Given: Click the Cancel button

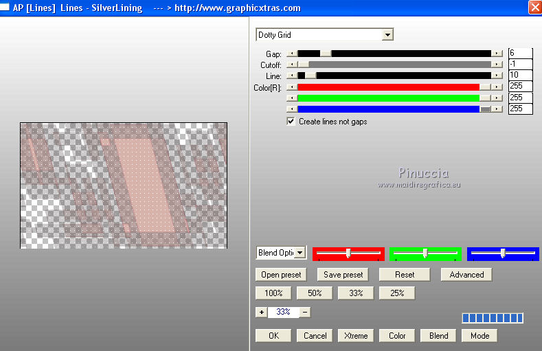Looking at the screenshot, I should pyautogui.click(x=315, y=336).
